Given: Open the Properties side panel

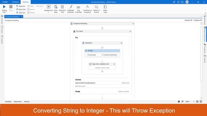Looking at the screenshot, I should 205,48.
